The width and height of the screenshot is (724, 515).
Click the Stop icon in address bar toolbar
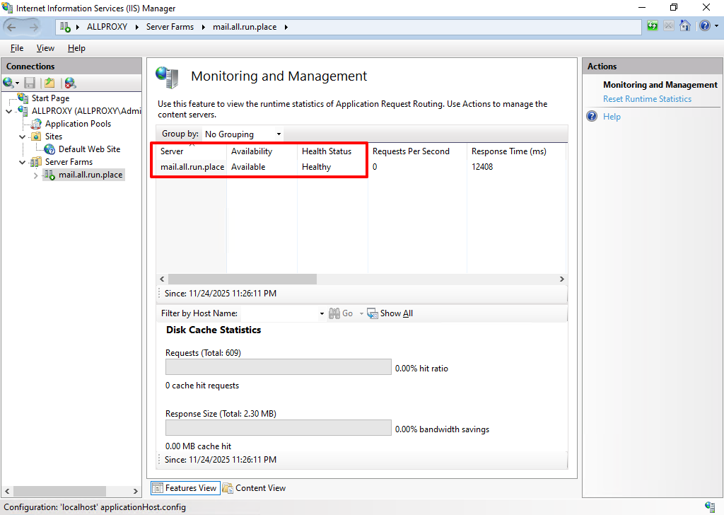pos(669,26)
